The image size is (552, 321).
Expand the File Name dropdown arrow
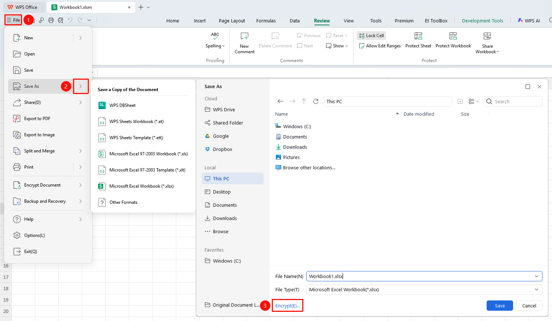[537, 276]
